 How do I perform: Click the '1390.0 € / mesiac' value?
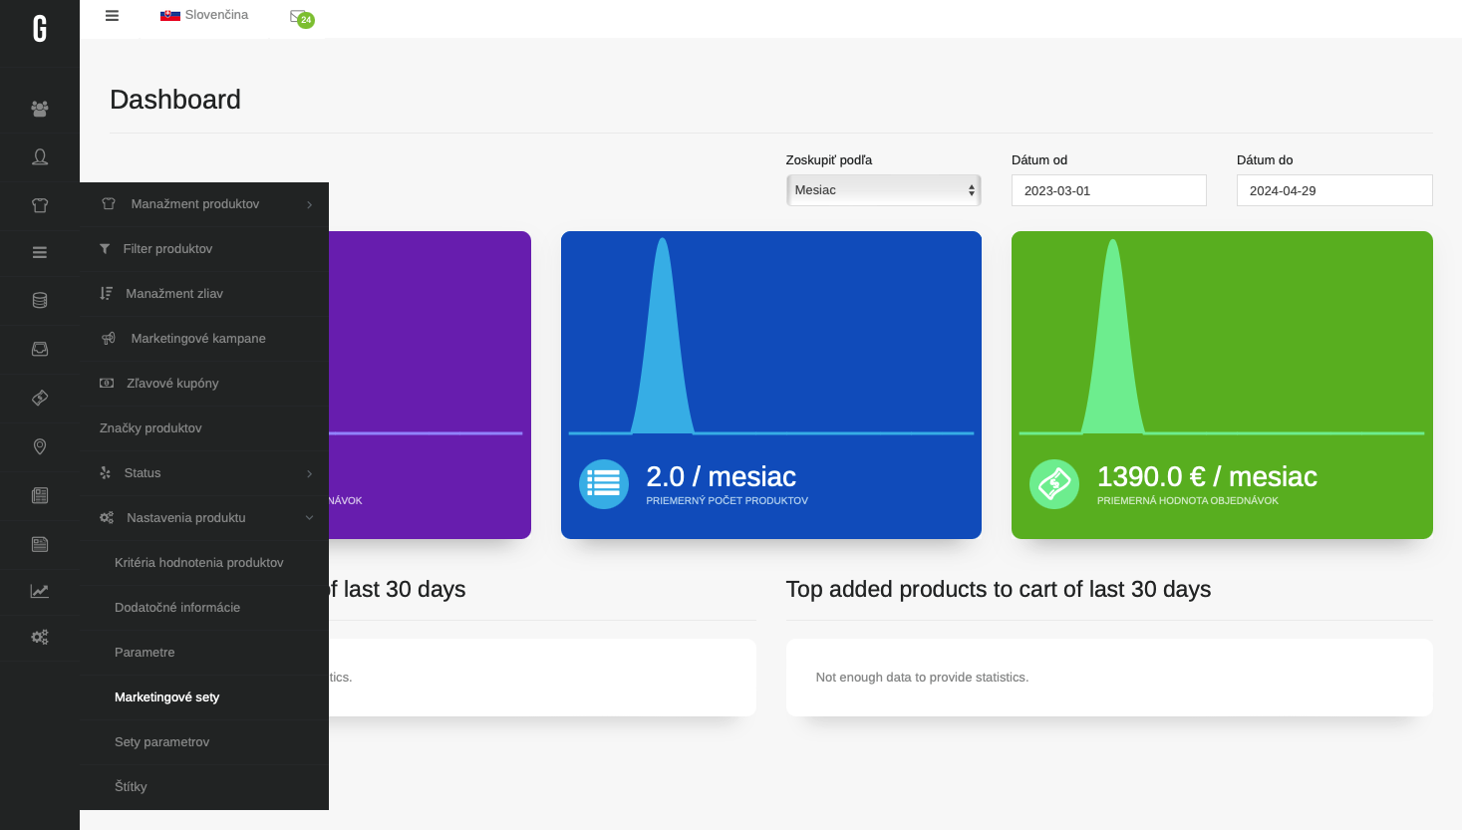click(x=1207, y=477)
